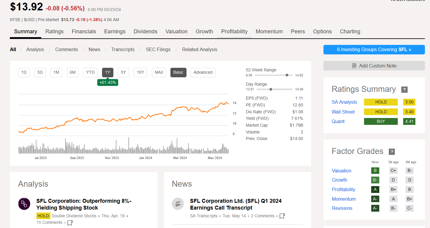
Task: Switch chart to Advanced mode
Action: (203, 72)
